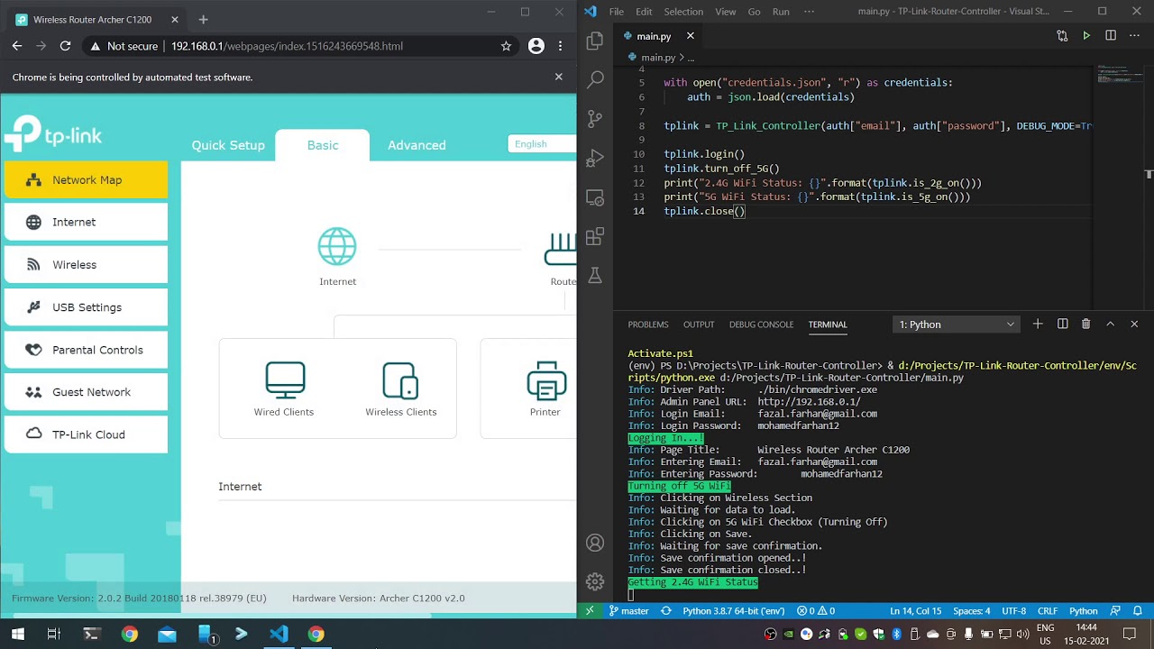Switch to the Advanced tab

pos(417,145)
